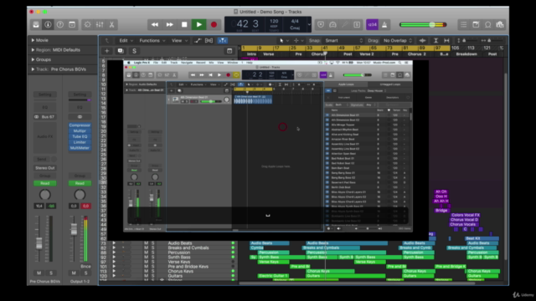536x301 pixels.
Task: Click the Bus 67 send slot
Action: pyautogui.click(x=45, y=117)
